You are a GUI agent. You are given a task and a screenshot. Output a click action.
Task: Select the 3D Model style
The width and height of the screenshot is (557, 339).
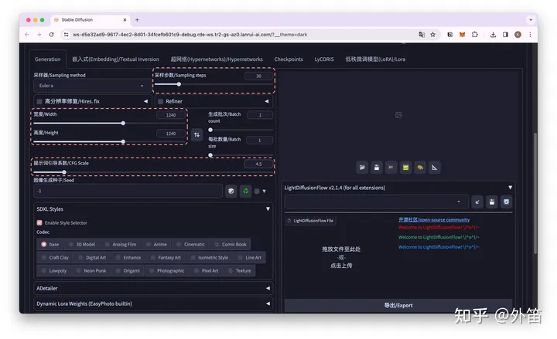(x=82, y=244)
